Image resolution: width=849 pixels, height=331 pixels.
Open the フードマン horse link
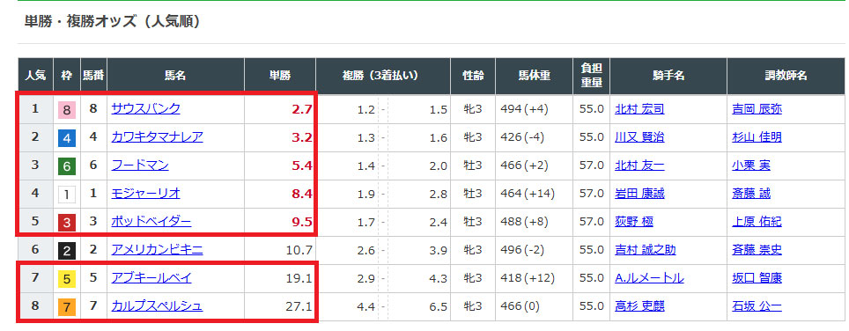click(x=140, y=165)
